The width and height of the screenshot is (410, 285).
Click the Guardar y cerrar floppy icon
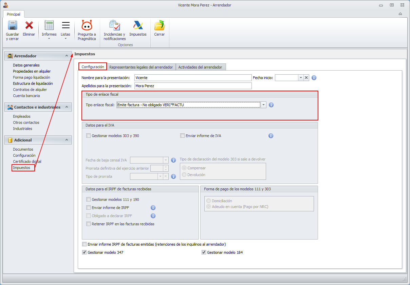point(12,25)
